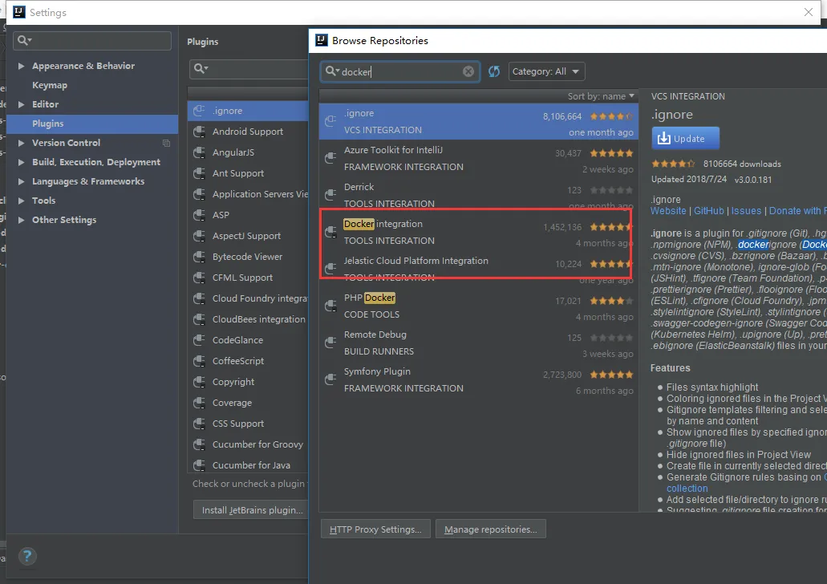
Task: Open the Category: All dropdown
Action: click(x=546, y=71)
